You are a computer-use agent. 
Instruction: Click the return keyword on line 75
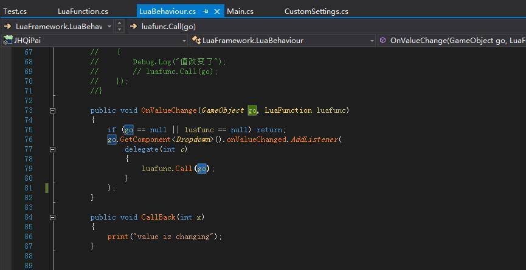pos(271,130)
